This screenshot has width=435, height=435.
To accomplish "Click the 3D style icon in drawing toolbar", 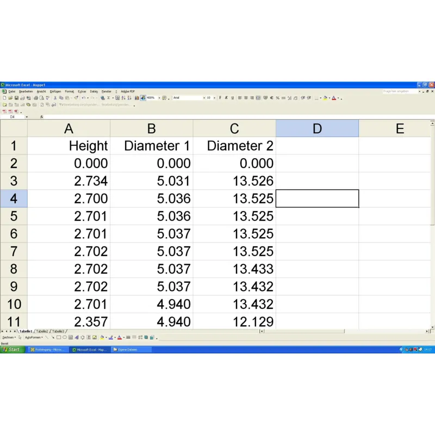I will pyautogui.click(x=152, y=337).
